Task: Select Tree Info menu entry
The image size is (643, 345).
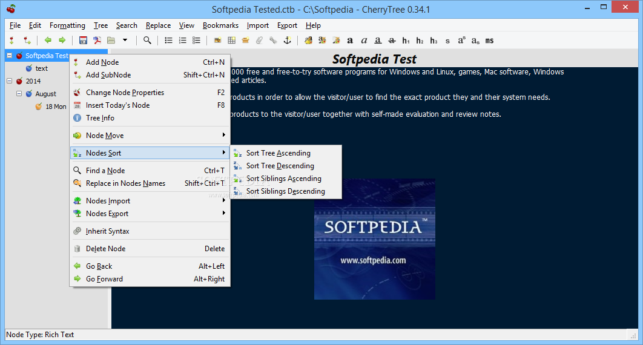Action: [x=150, y=118]
